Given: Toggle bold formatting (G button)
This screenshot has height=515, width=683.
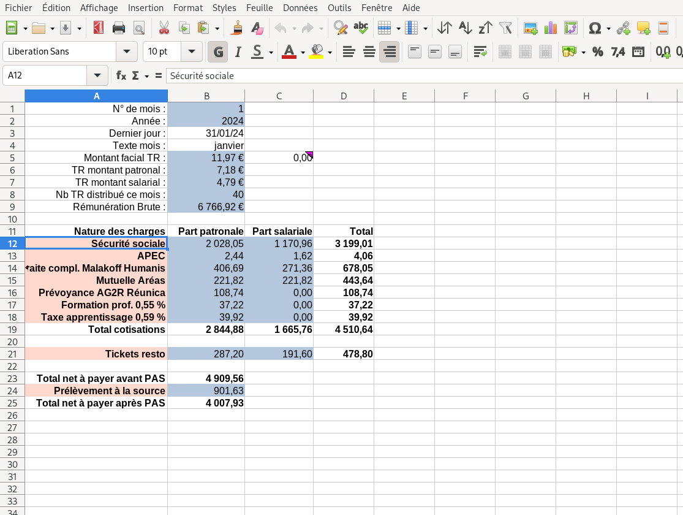Looking at the screenshot, I should pos(217,52).
